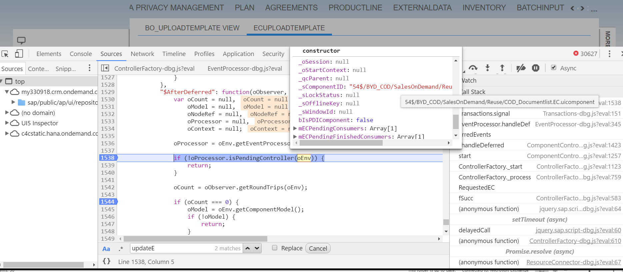The height and width of the screenshot is (272, 623).
Task: Go to previous search match arrow
Action: 248,248
